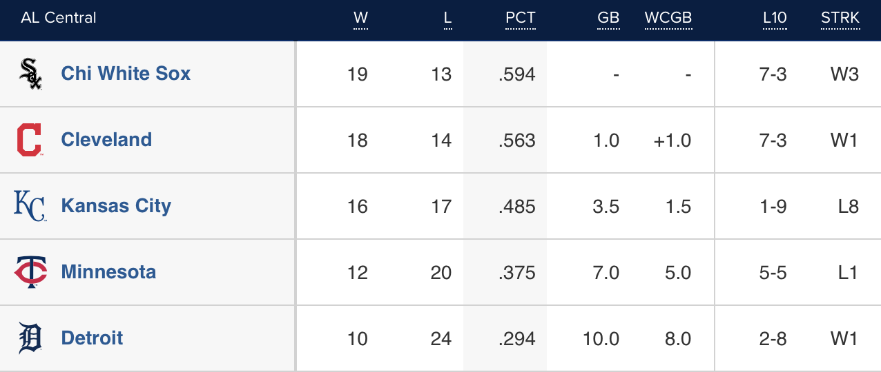Viewport: 881px width, 372px height.
Task: Click the Minnesota Twins logo
Action: coord(30,272)
